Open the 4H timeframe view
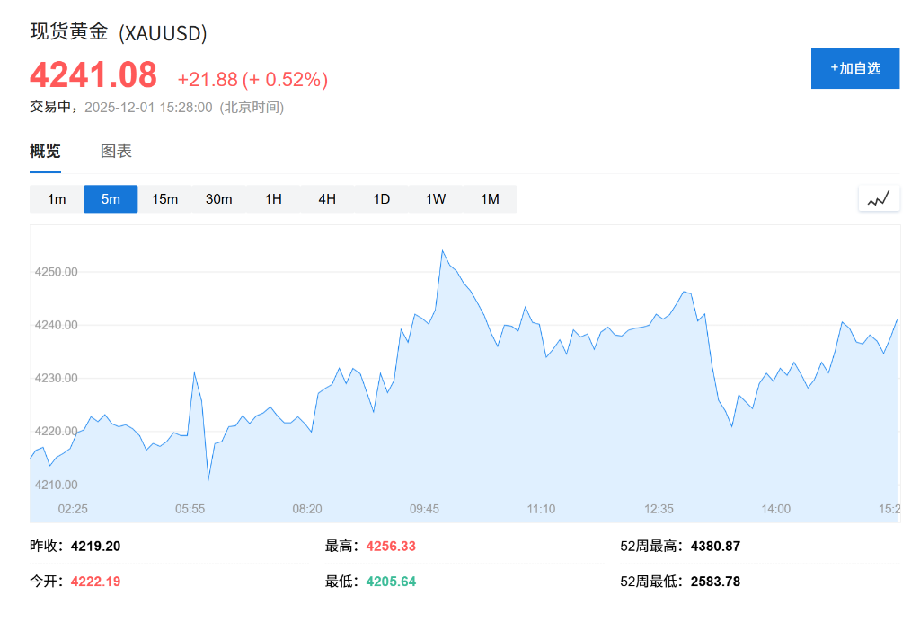 pyautogui.click(x=327, y=198)
